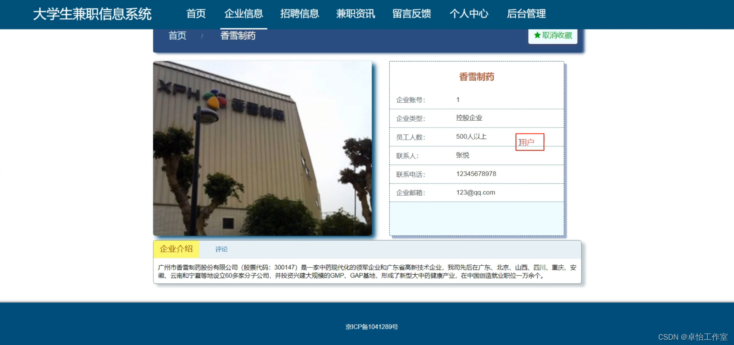This screenshot has height=345, width=734.
Task: Click the 控股企业 value
Action: click(x=469, y=118)
